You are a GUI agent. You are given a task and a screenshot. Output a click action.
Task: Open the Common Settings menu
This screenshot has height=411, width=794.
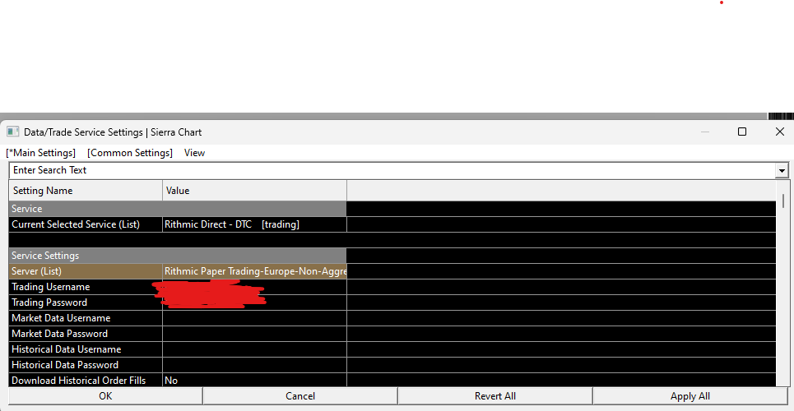(130, 153)
